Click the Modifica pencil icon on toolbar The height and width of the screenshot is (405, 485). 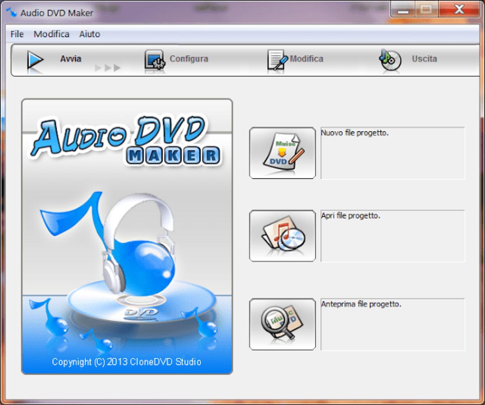[x=276, y=59]
